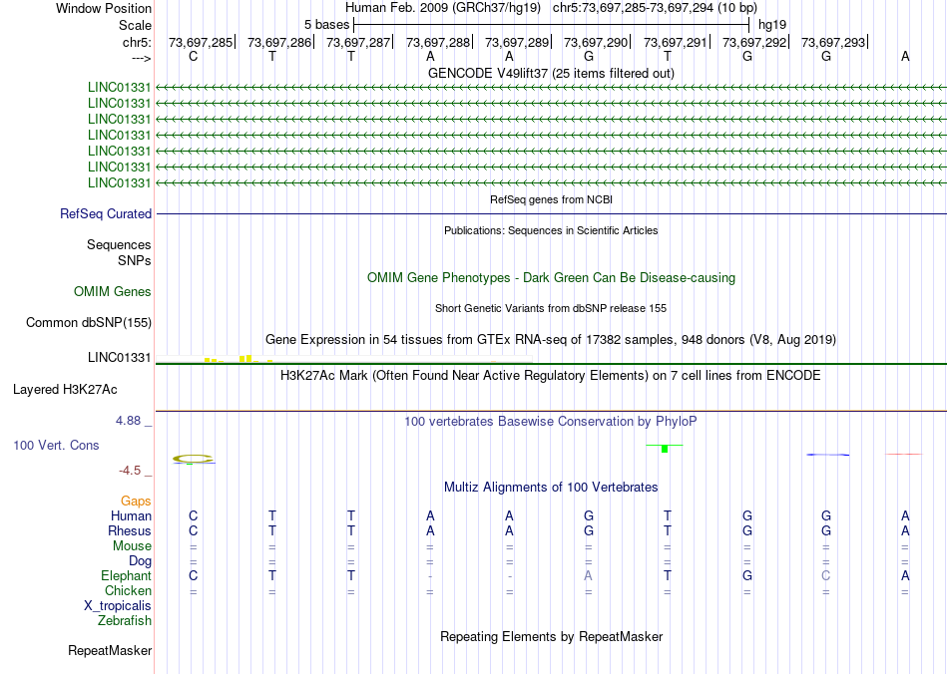Select Human alignment row label
This screenshot has width=948, height=674.
tap(131, 515)
